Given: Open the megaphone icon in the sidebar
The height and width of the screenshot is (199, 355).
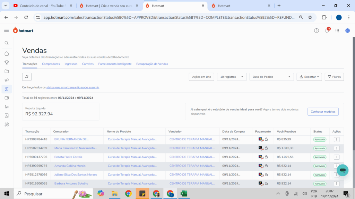Looking at the screenshot, I should (7, 80).
